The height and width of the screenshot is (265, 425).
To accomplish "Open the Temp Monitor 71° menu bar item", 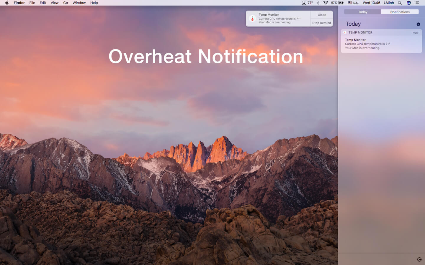I will (307, 3).
